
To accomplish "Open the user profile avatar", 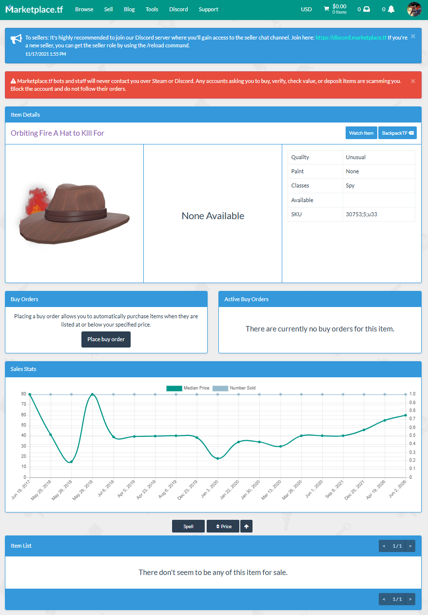I will click(414, 9).
